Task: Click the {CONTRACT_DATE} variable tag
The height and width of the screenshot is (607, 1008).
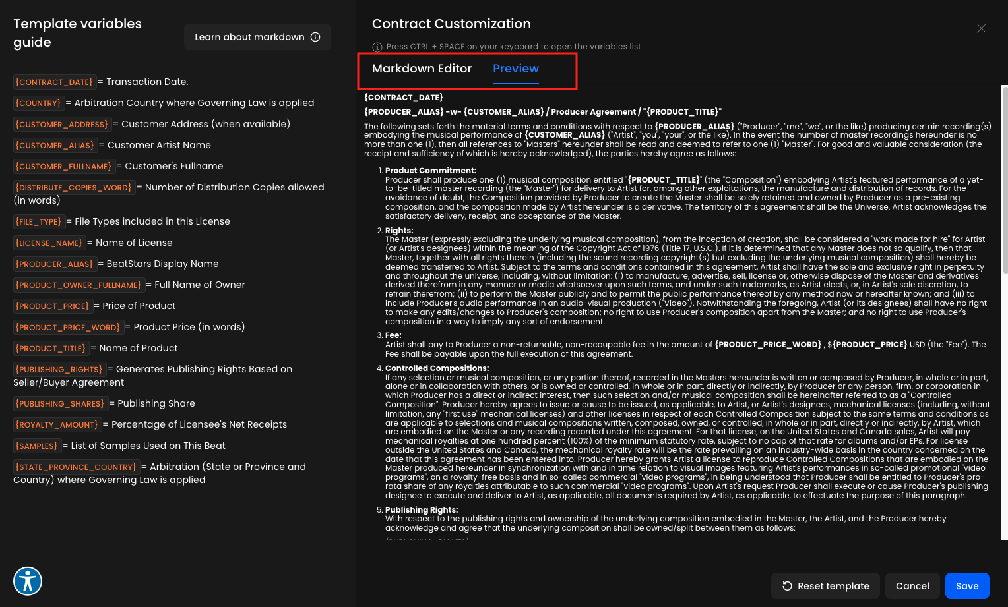Action: click(54, 82)
